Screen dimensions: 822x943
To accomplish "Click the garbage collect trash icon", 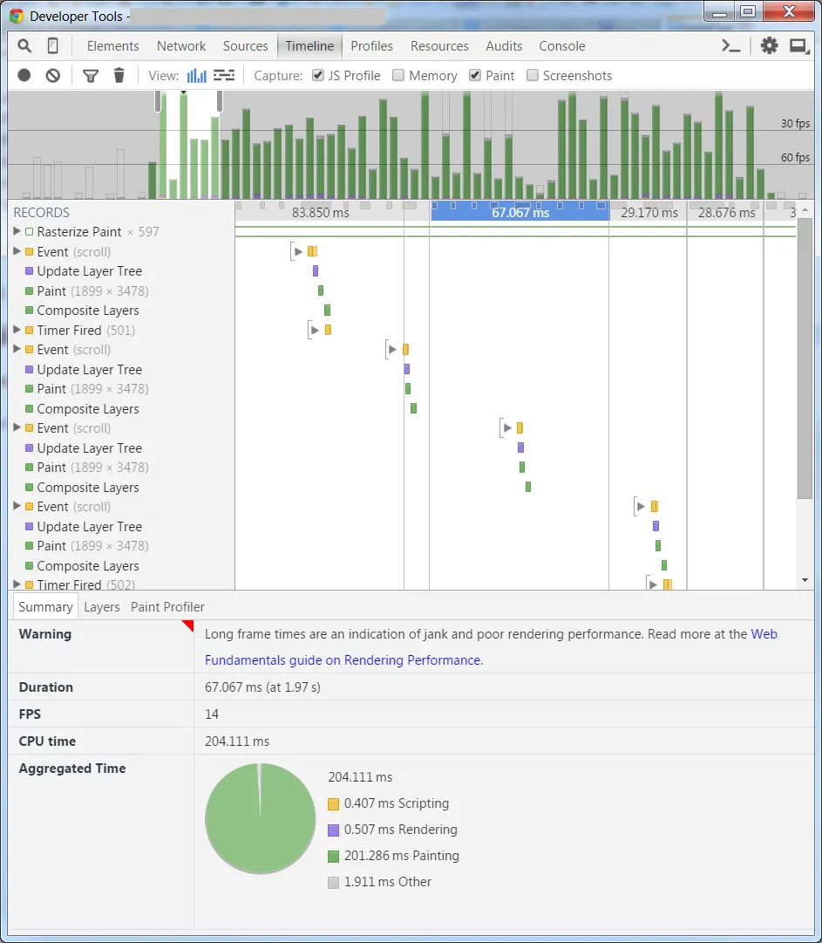I will point(119,75).
